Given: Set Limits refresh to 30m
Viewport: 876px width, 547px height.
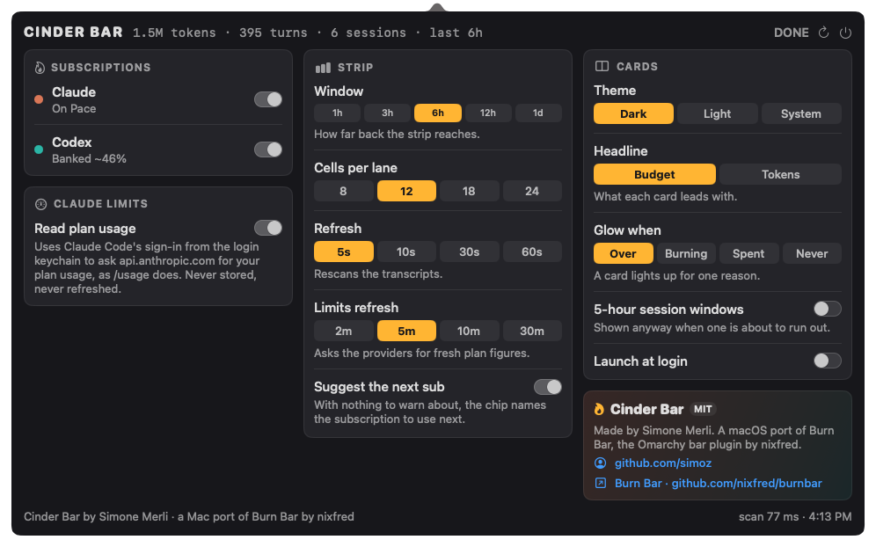Looking at the screenshot, I should click(x=532, y=331).
